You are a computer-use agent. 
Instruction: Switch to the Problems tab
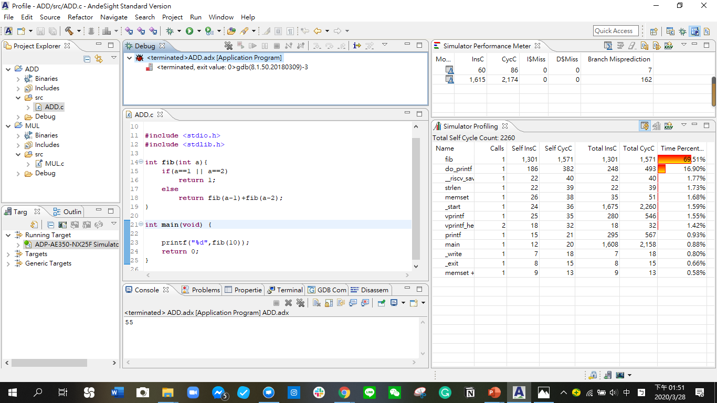click(x=201, y=290)
